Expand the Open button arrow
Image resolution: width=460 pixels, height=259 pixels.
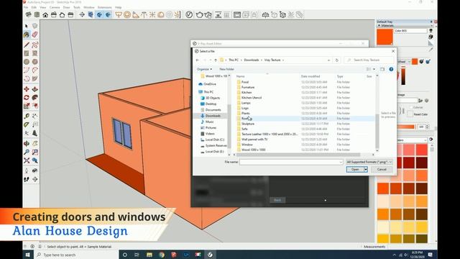tap(366, 170)
